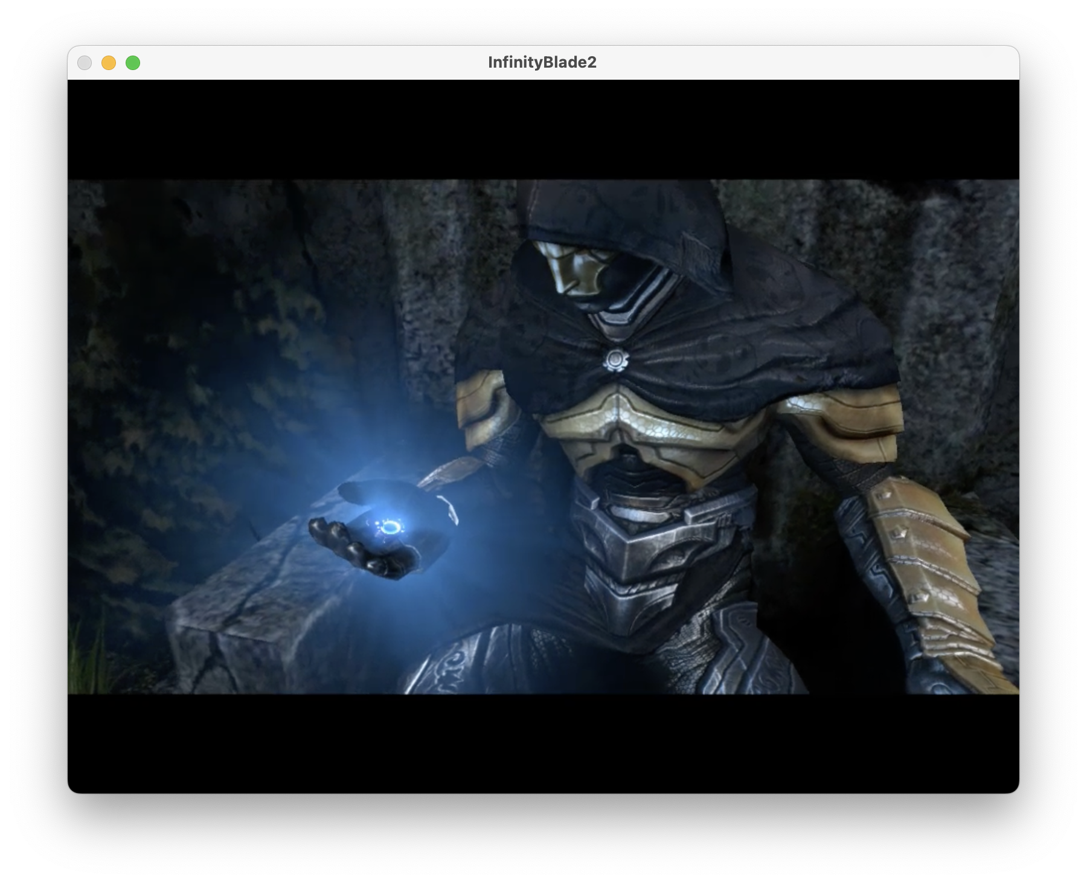This screenshot has height=883, width=1087.
Task: Click the yellow minimize window control
Action: (x=109, y=62)
